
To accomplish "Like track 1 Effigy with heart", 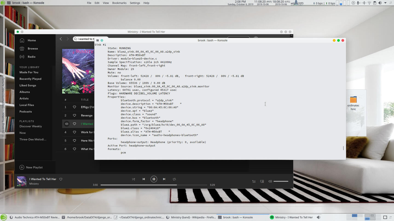I will click(x=74, y=107).
